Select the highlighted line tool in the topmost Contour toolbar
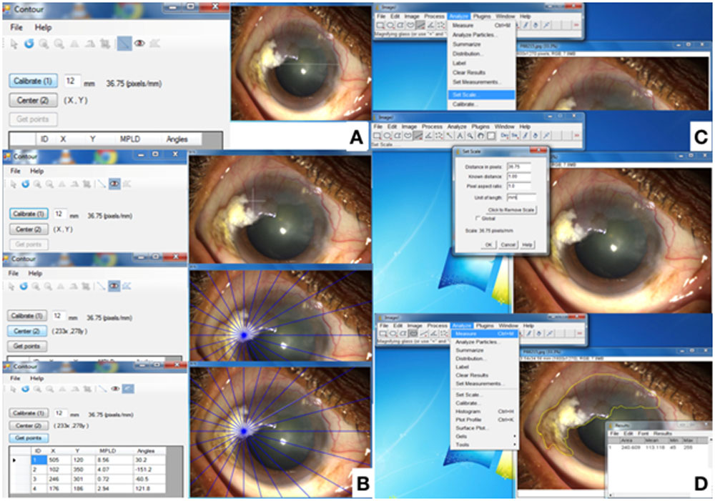This screenshot has width=715, height=501. [124, 44]
